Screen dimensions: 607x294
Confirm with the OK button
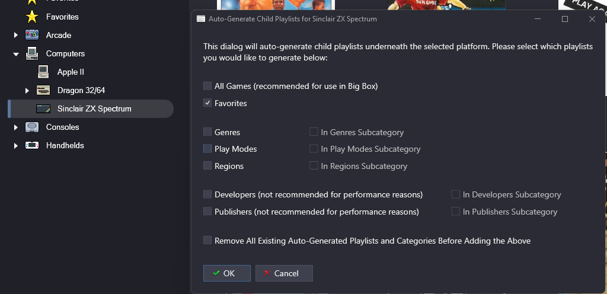click(x=227, y=273)
